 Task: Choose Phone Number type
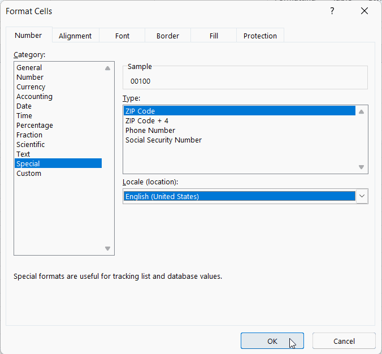click(240, 131)
